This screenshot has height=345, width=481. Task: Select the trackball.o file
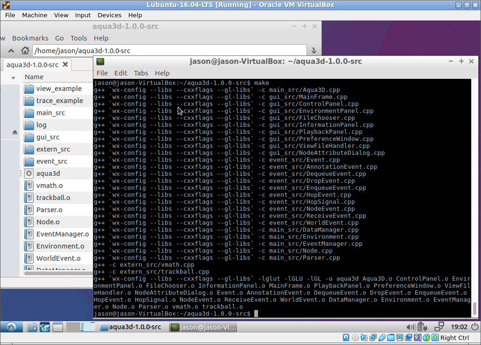(x=58, y=198)
